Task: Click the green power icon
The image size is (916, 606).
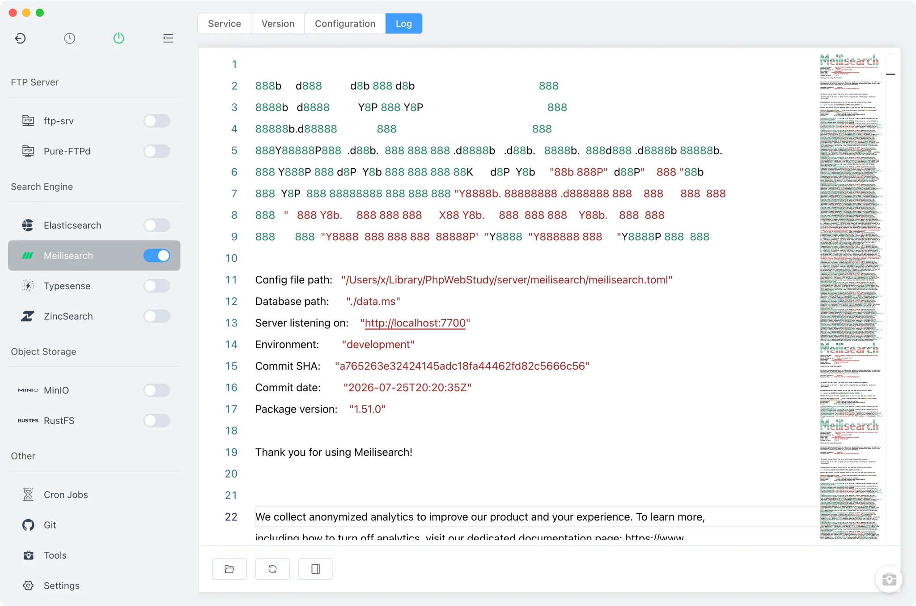Action: tap(119, 38)
